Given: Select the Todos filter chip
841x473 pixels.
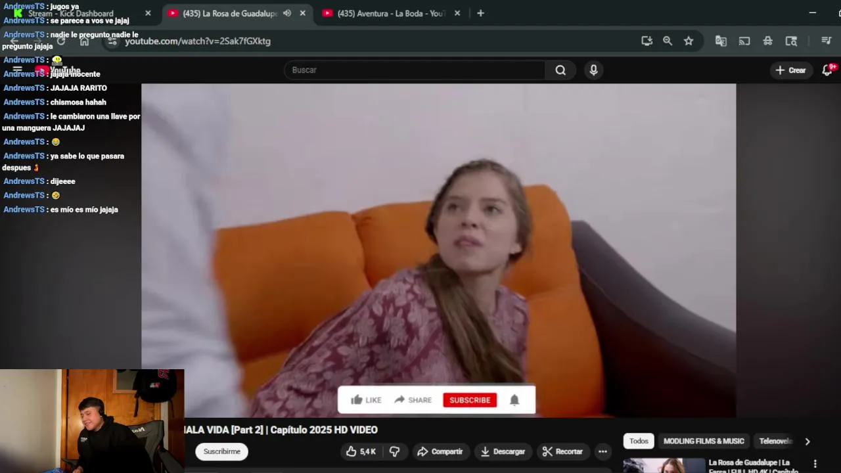Looking at the screenshot, I should tap(639, 441).
